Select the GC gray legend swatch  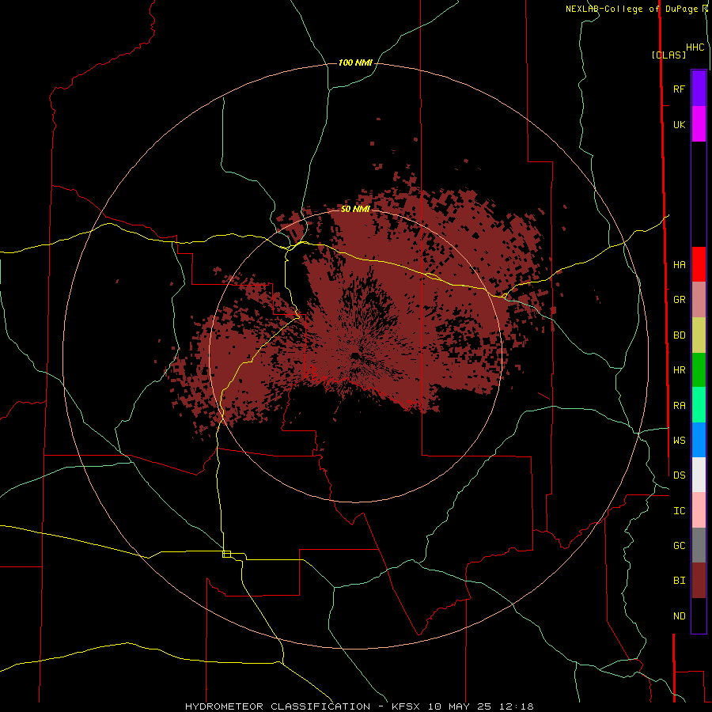pos(699,545)
